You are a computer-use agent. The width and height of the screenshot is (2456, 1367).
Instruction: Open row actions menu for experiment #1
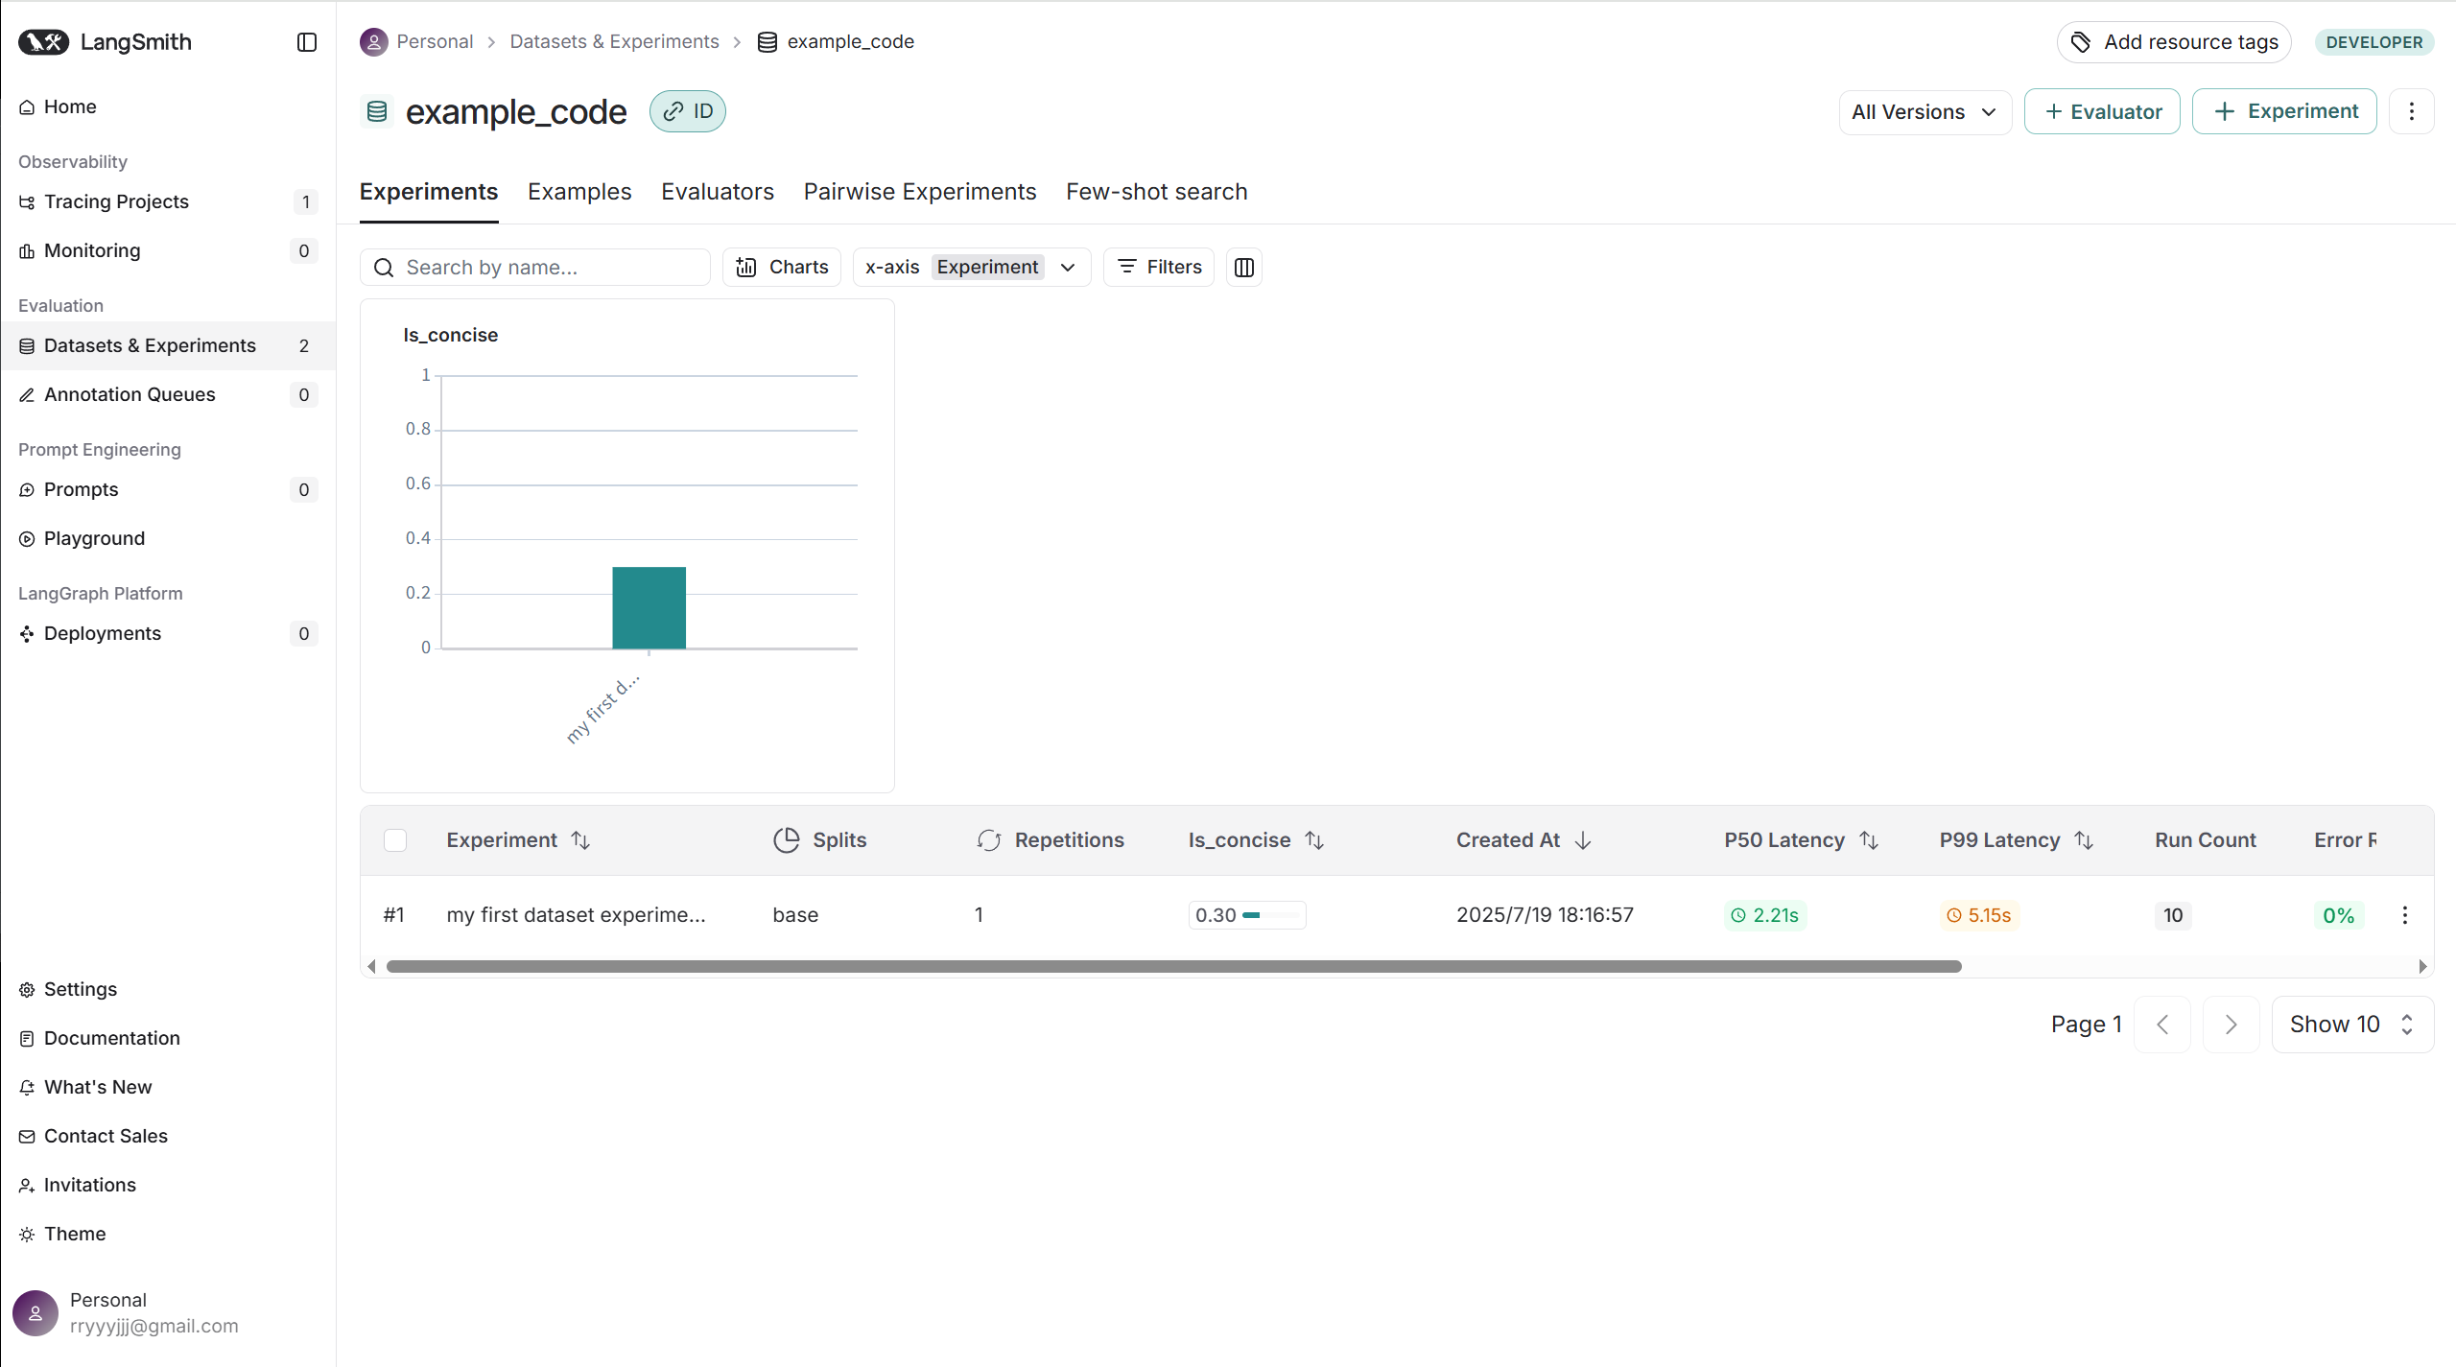click(2405, 915)
